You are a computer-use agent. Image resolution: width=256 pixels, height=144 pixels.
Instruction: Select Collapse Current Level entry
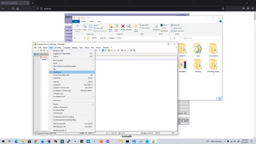point(72,88)
